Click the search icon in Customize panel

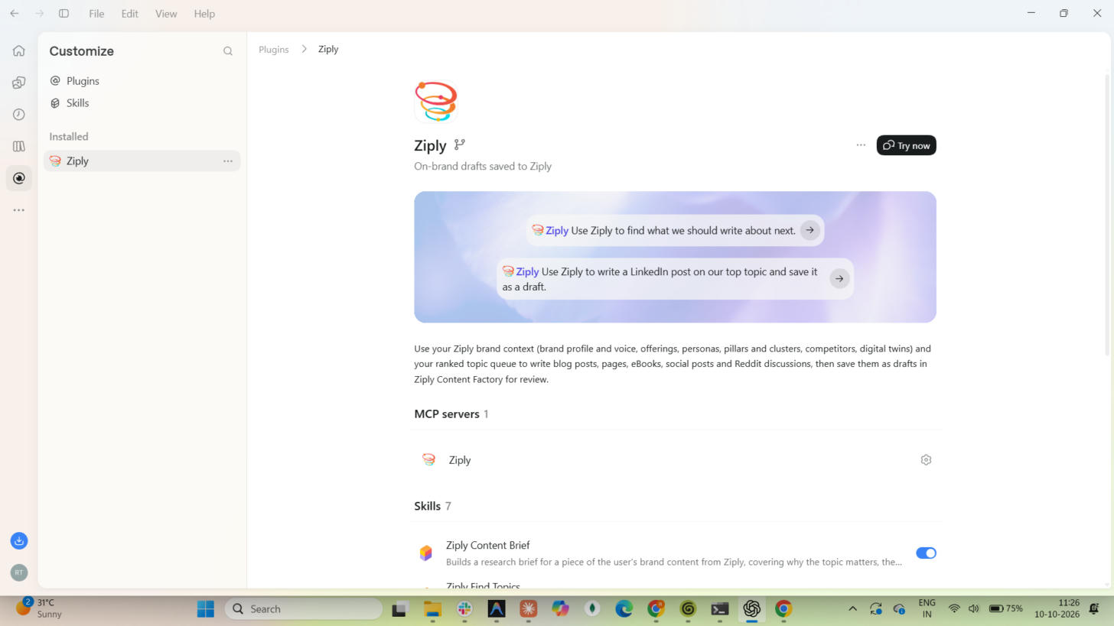(x=228, y=51)
